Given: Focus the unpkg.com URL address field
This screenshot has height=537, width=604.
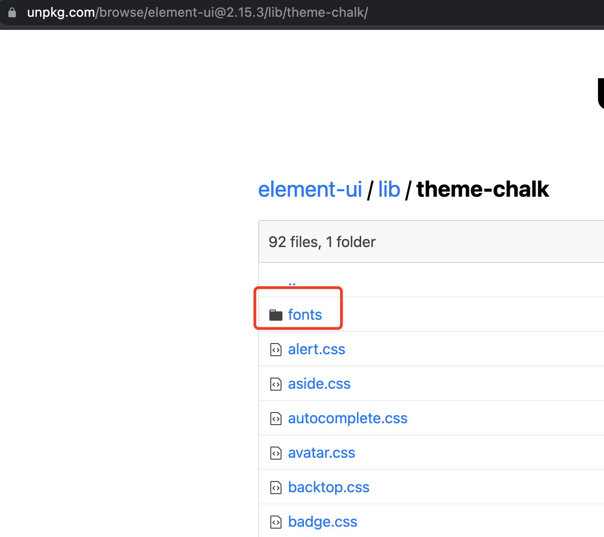Looking at the screenshot, I should point(198,13).
